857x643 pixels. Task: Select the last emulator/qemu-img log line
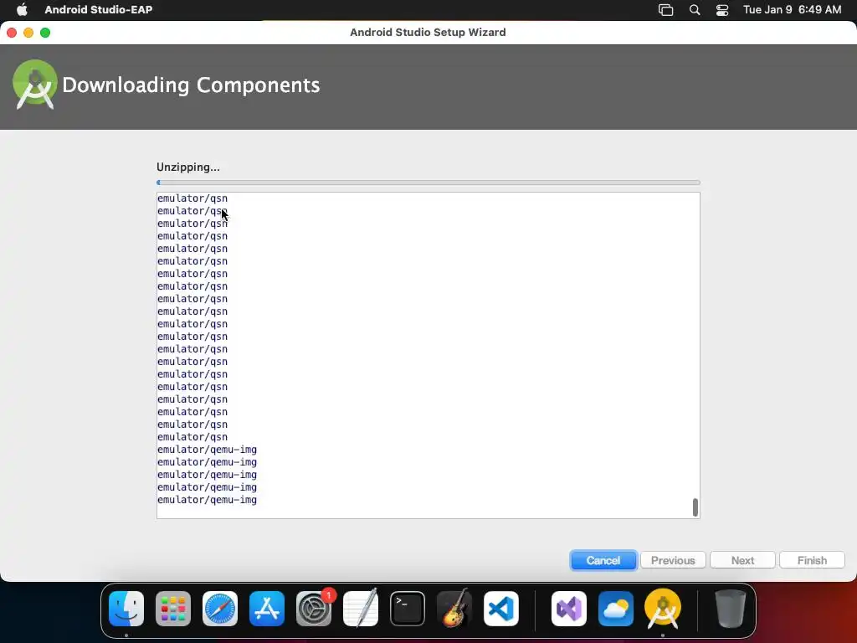(x=208, y=500)
